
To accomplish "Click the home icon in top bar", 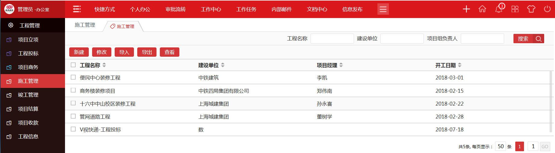I will (482, 9).
